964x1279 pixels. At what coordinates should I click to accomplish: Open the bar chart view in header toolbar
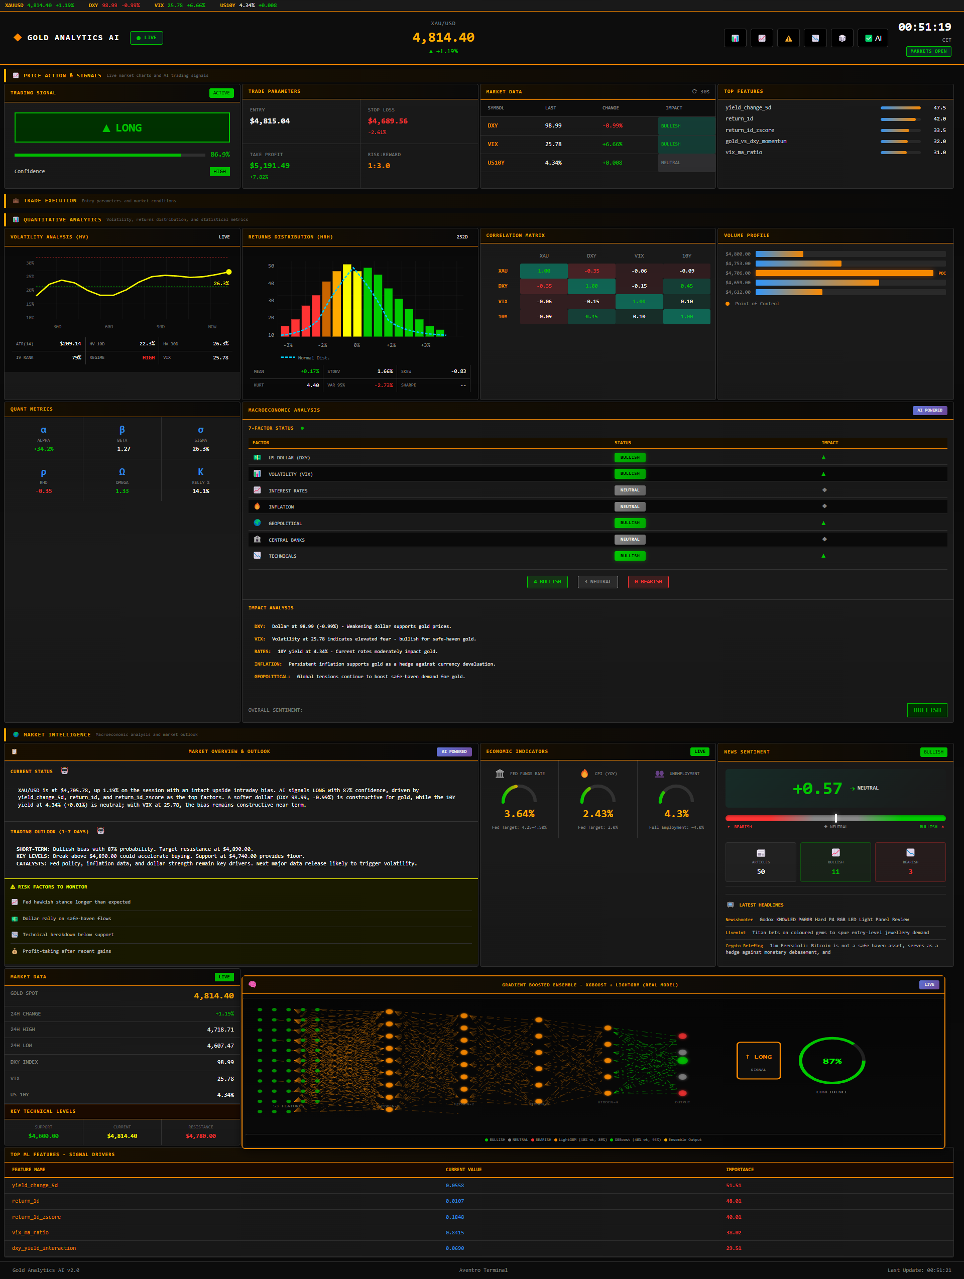tap(735, 38)
